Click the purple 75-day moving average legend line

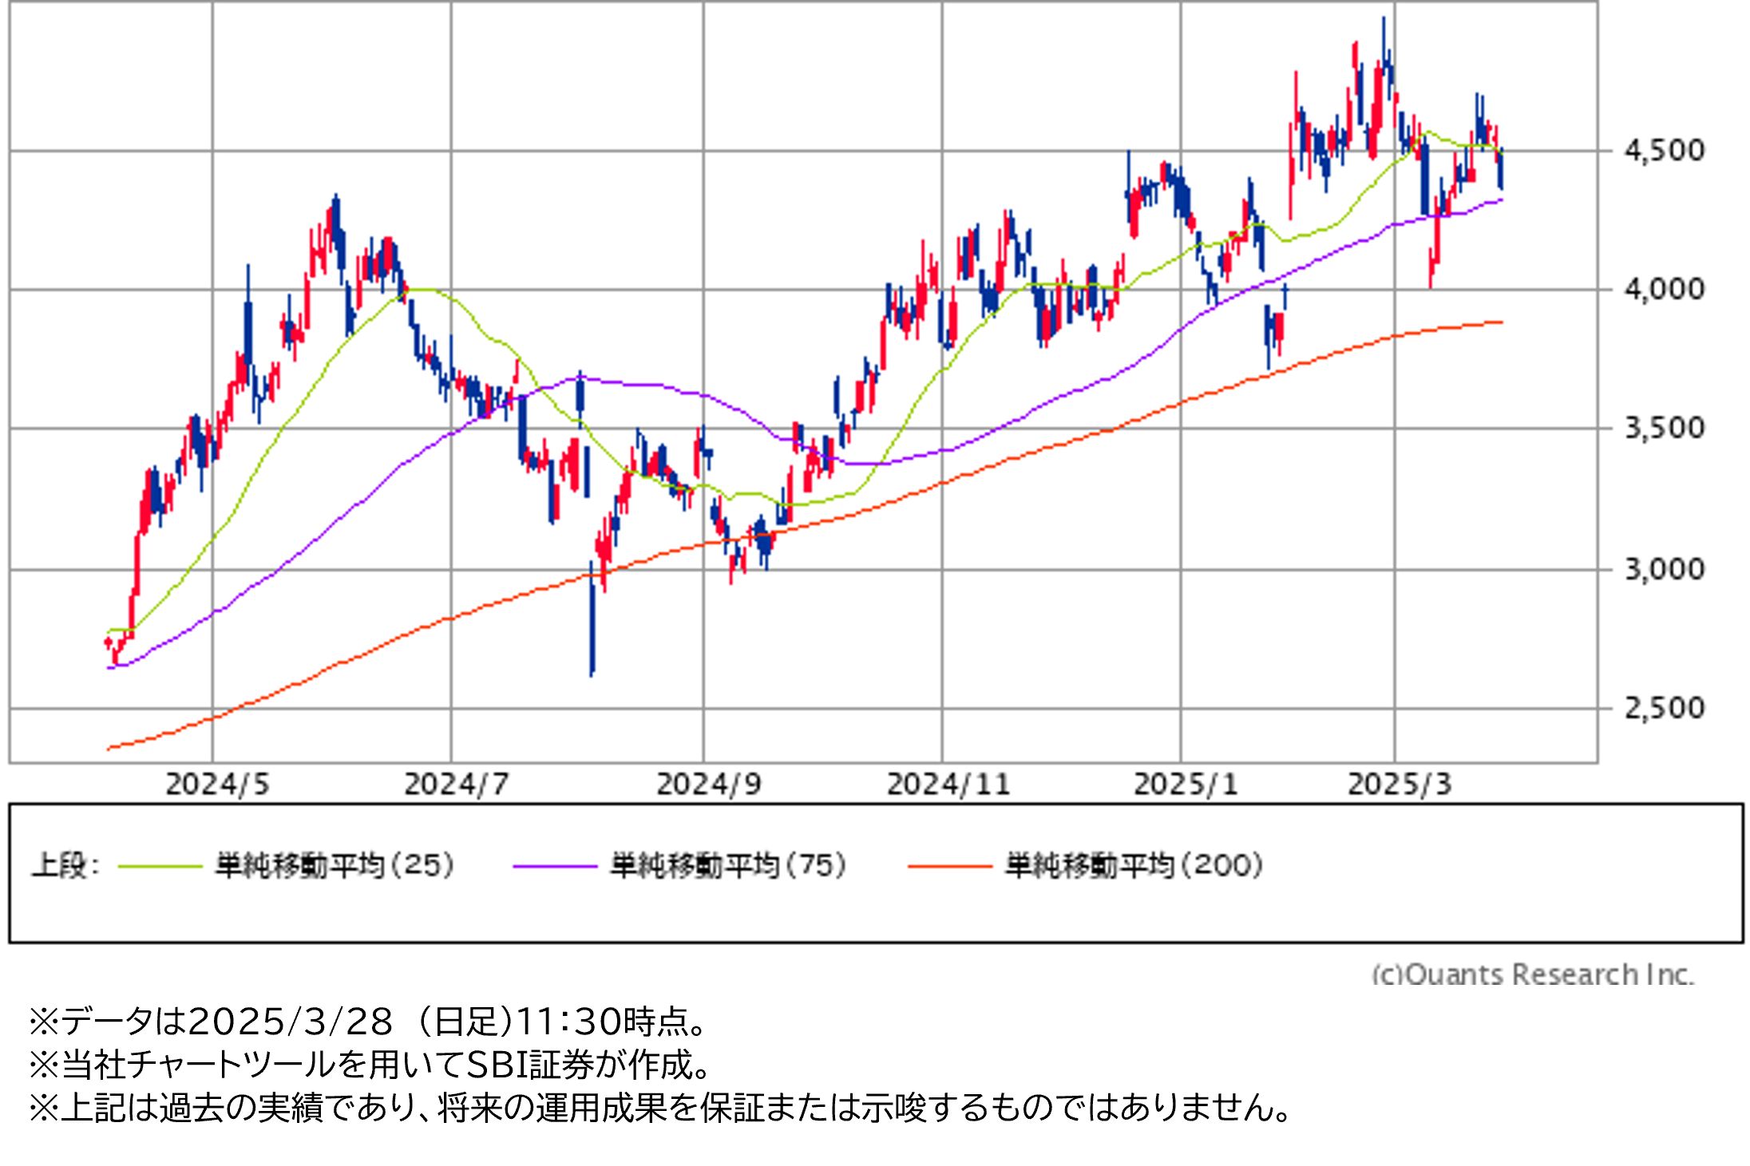click(555, 866)
